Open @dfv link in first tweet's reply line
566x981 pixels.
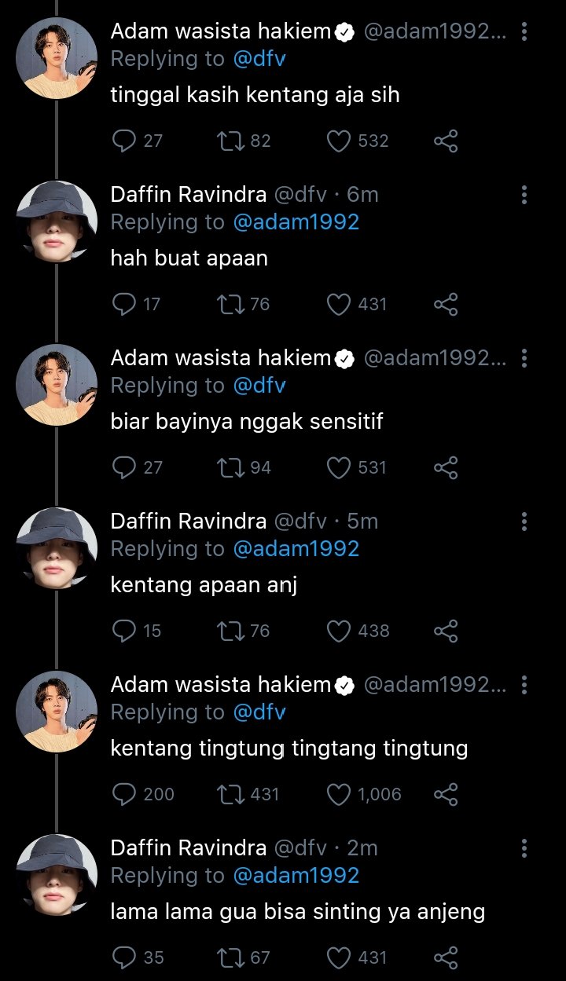tap(259, 59)
